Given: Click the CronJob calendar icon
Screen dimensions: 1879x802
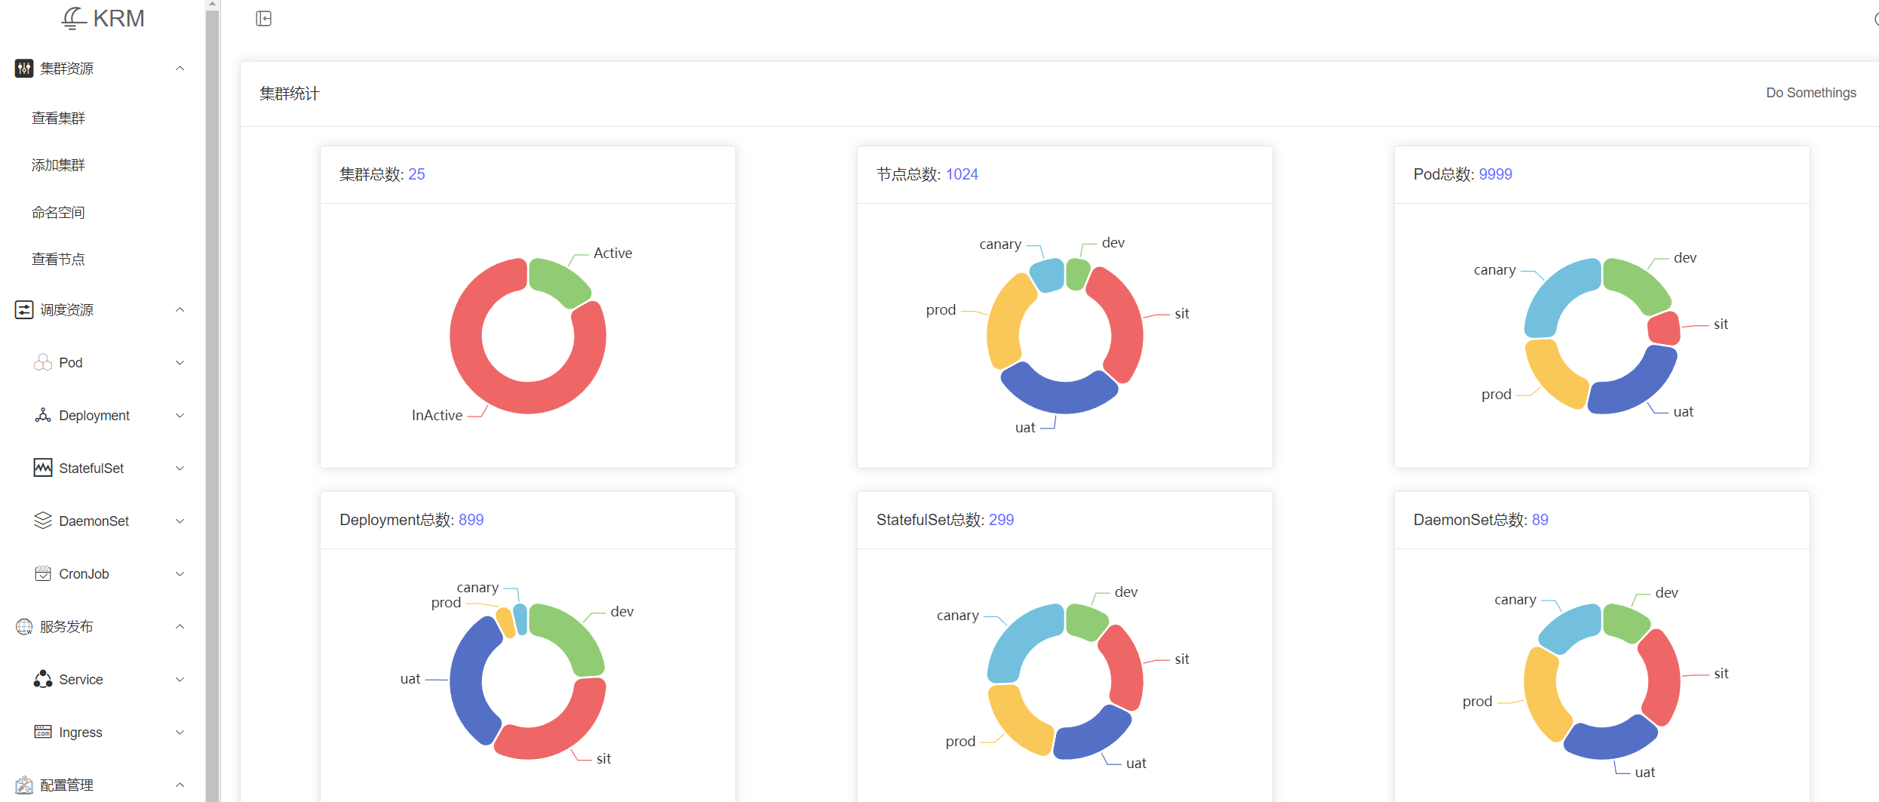Looking at the screenshot, I should (x=42, y=573).
